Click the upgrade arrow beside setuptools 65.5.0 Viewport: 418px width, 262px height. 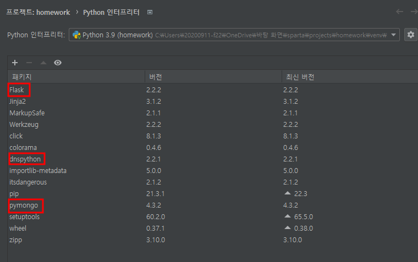(x=287, y=216)
